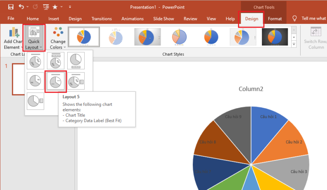Image resolution: width=327 pixels, height=190 pixels.
Task: Click the Column2 chart title
Action: (251, 89)
